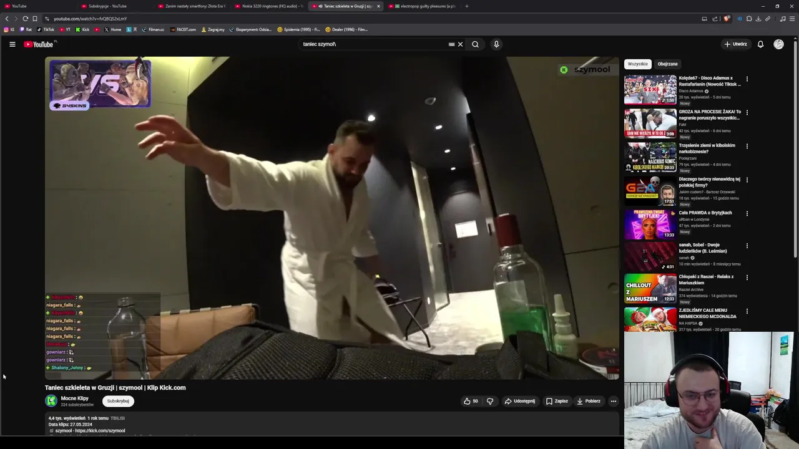The height and width of the screenshot is (449, 799).
Task: Bookmark this page with bookmark icon
Action: (35, 19)
